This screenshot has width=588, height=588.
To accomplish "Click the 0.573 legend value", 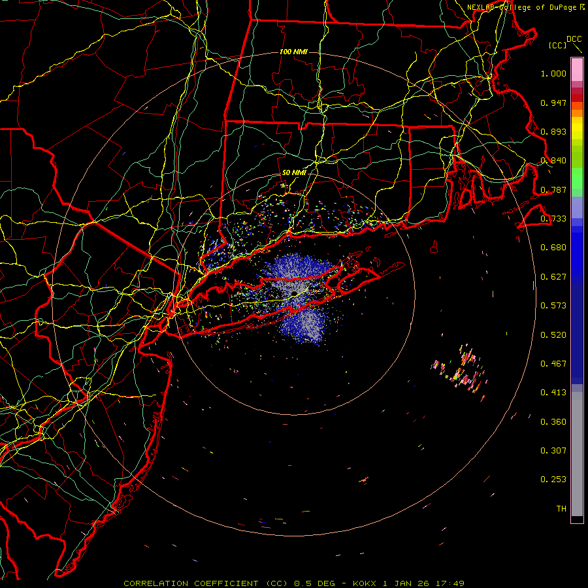I will pyautogui.click(x=553, y=306).
